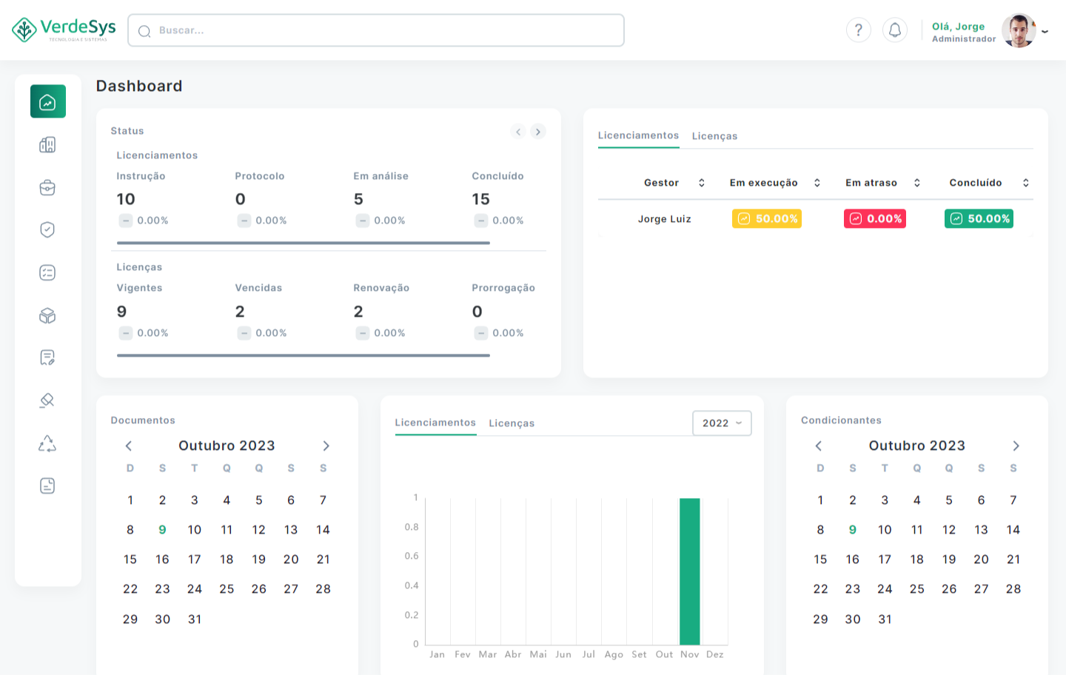The image size is (1066, 675).
Task: Switch to Licenças tab in gestor panel
Action: point(714,136)
